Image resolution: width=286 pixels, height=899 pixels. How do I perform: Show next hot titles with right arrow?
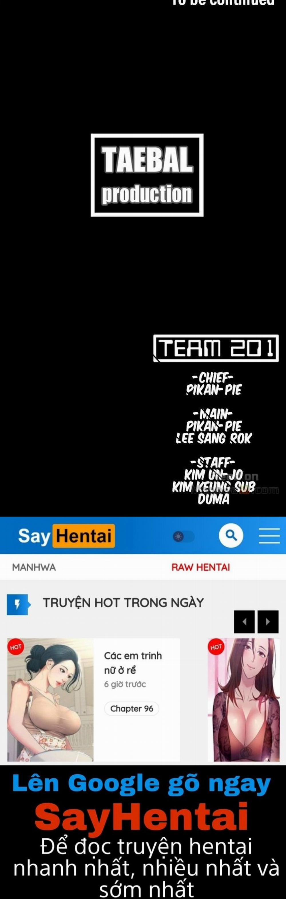click(x=268, y=621)
